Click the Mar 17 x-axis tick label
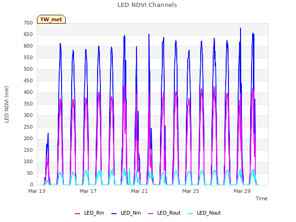This screenshot has height=222, width=296. 88,191
